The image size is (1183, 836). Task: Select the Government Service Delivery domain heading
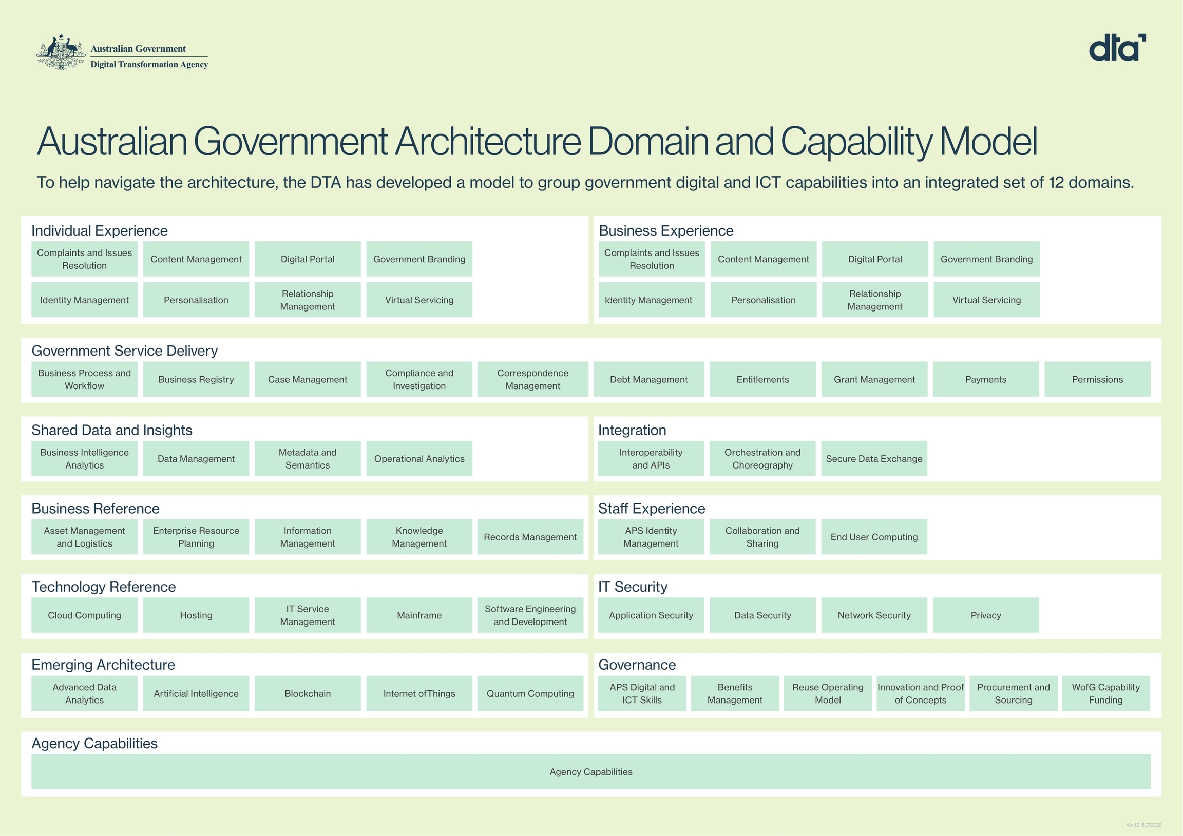[x=125, y=351]
